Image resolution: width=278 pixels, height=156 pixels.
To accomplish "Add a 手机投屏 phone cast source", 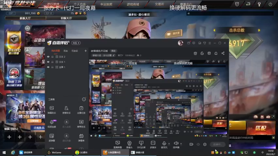I will point(141,145).
